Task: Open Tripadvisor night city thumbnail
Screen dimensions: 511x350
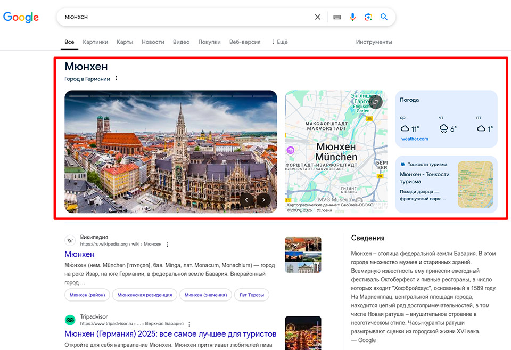Action: point(303,333)
